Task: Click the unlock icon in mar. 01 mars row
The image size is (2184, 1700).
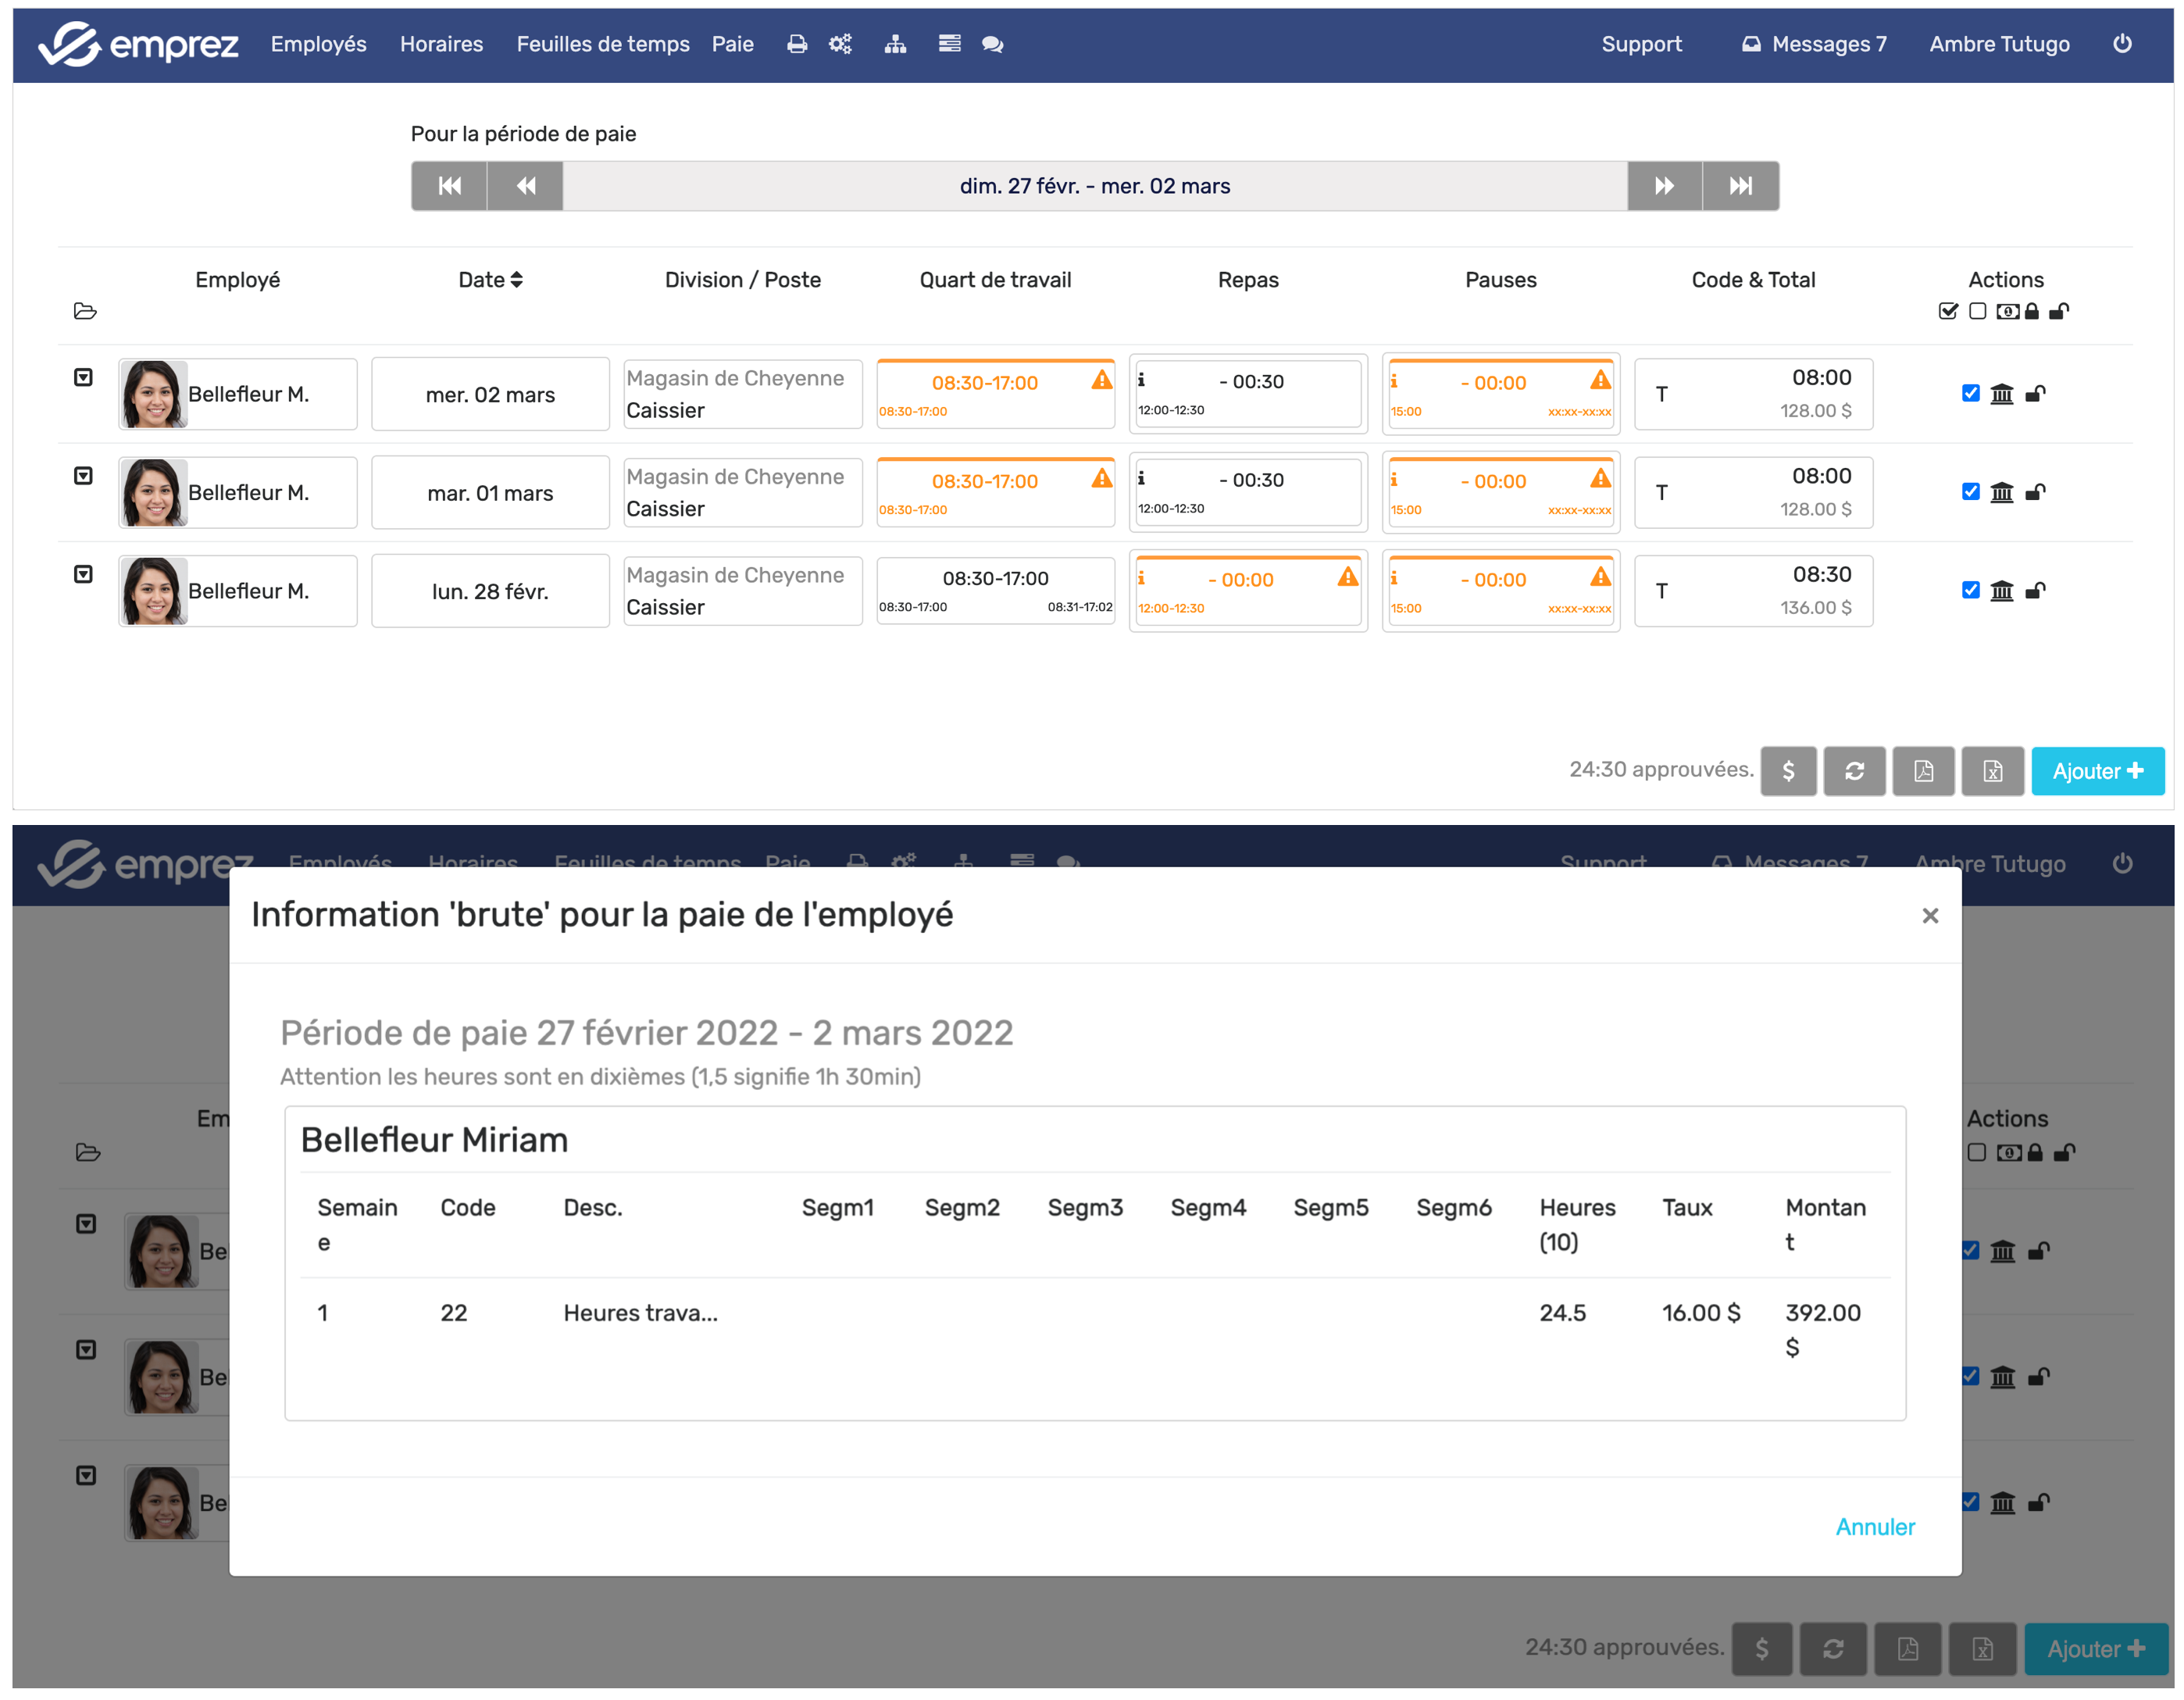Action: (2035, 492)
